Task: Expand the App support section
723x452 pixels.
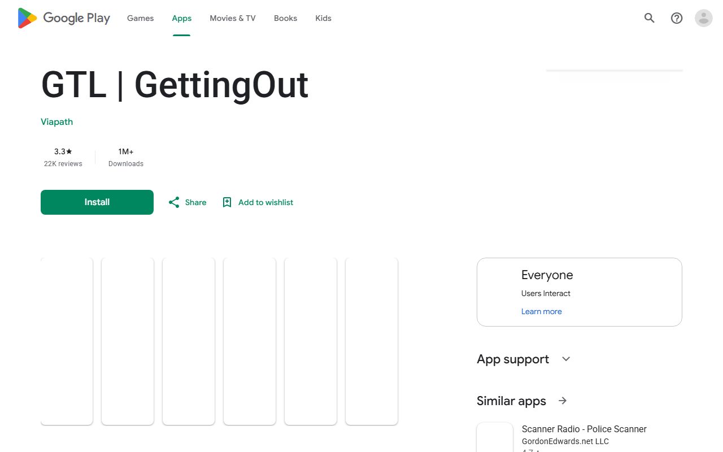Action: click(x=566, y=359)
